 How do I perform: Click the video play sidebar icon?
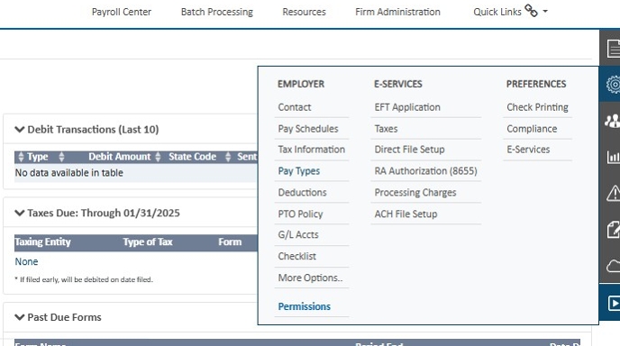point(614,304)
